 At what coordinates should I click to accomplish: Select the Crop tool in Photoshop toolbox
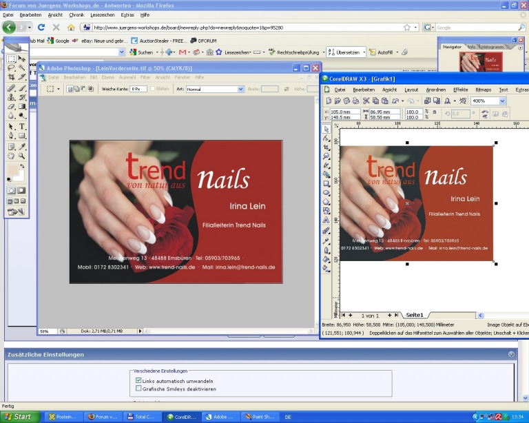coord(11,78)
